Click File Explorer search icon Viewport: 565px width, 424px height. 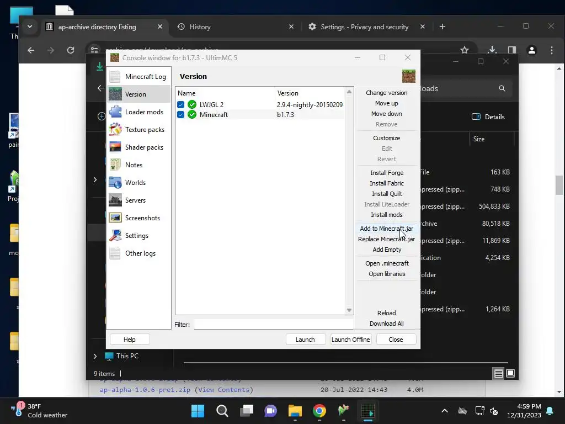pyautogui.click(x=502, y=88)
